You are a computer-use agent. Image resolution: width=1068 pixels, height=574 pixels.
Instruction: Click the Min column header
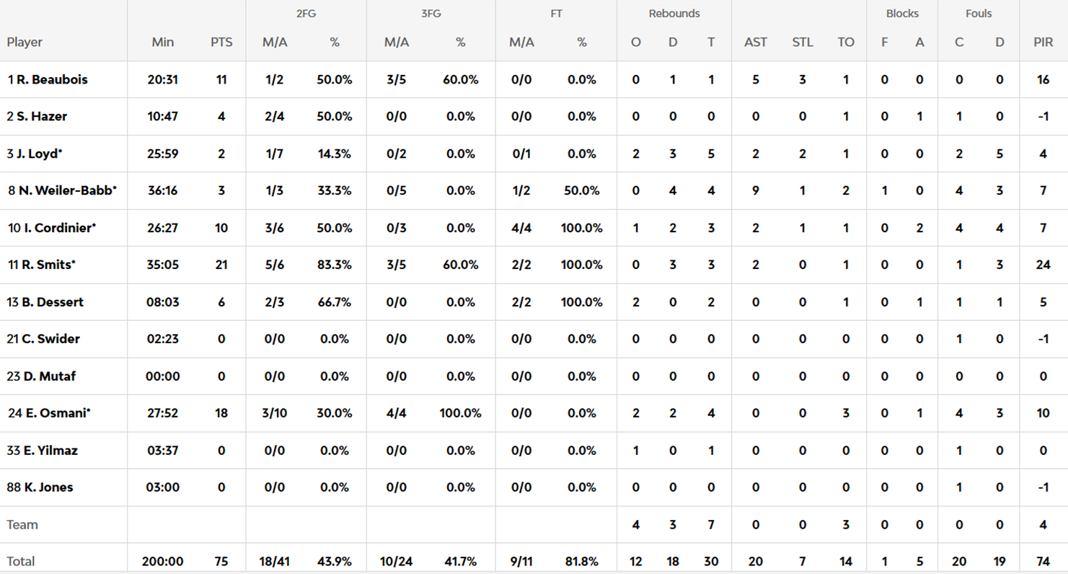click(163, 42)
